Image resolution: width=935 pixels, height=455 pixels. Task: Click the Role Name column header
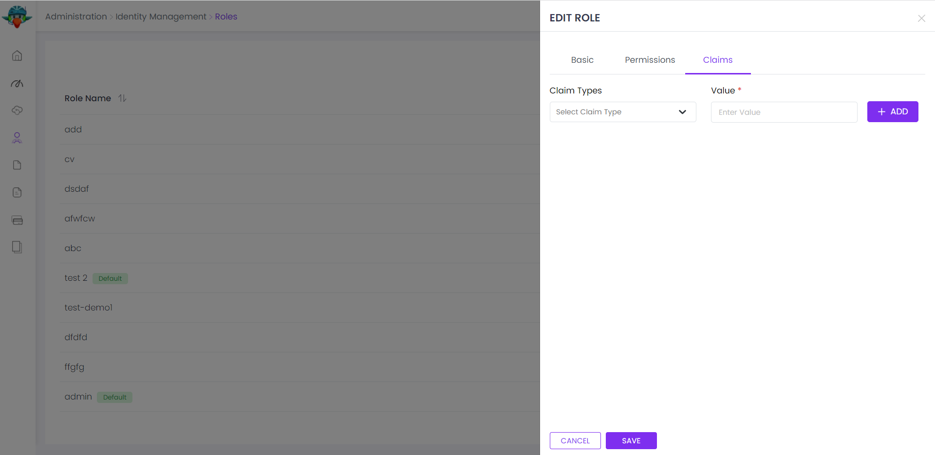click(88, 98)
